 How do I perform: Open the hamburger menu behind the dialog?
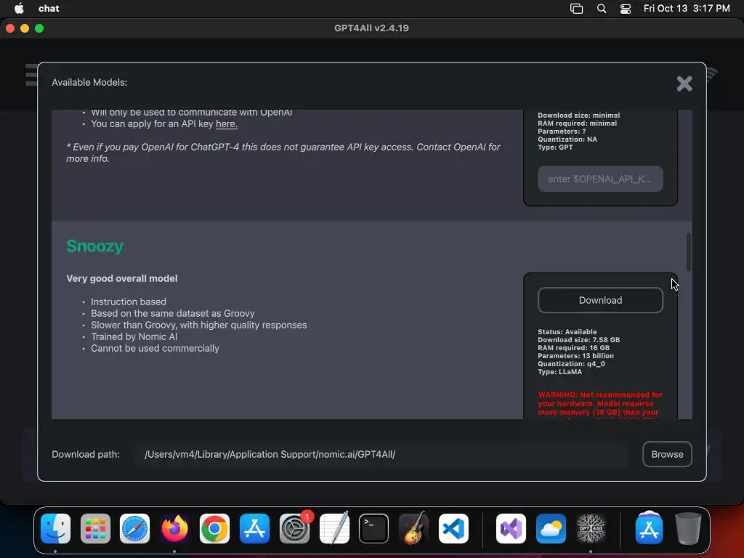point(31,75)
